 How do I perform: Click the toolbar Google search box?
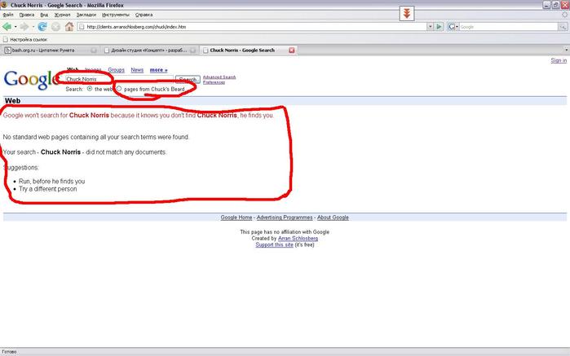[509, 27]
